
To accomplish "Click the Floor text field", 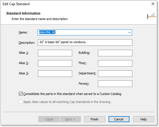I will [x=115, y=63].
